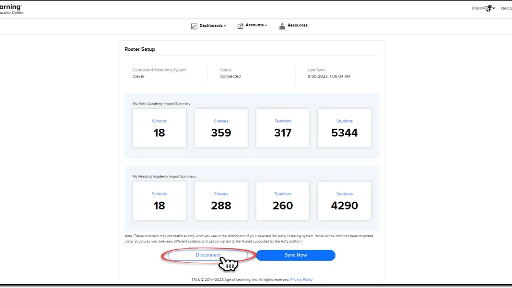Click "My Reading Academy Import Summary:" label
Image resolution: width=512 pixels, height=288 pixels.
click(164, 176)
